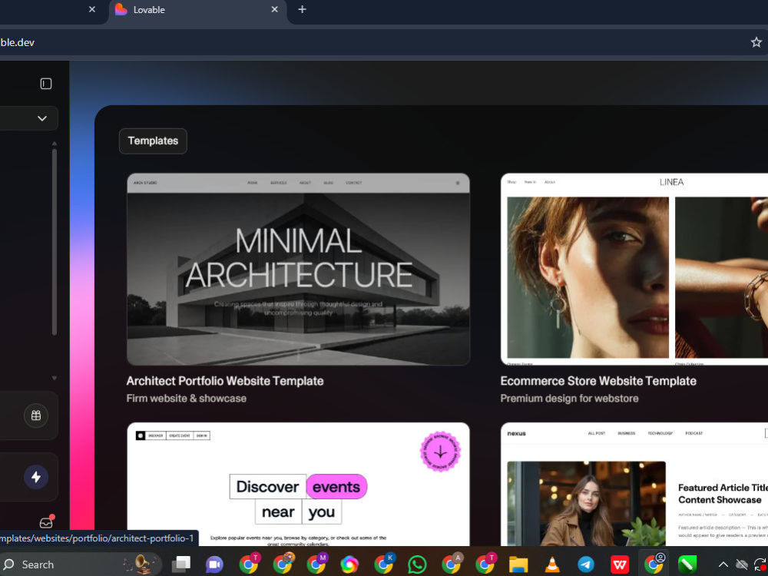Click the crossed-out cloud tray icon
Screen dimensions: 768x576
point(742,564)
